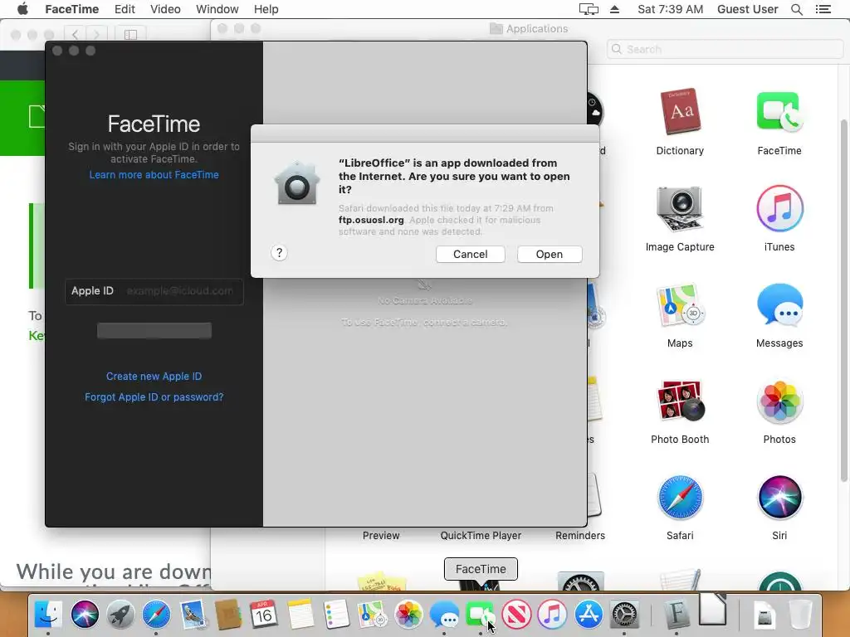Open Reminders list icon in Dock
The width and height of the screenshot is (850, 637).
(336, 615)
